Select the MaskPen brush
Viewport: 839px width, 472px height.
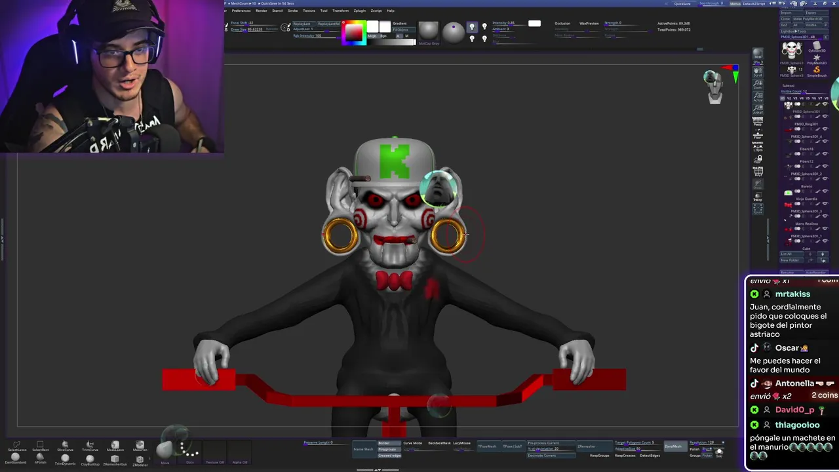pos(140,446)
